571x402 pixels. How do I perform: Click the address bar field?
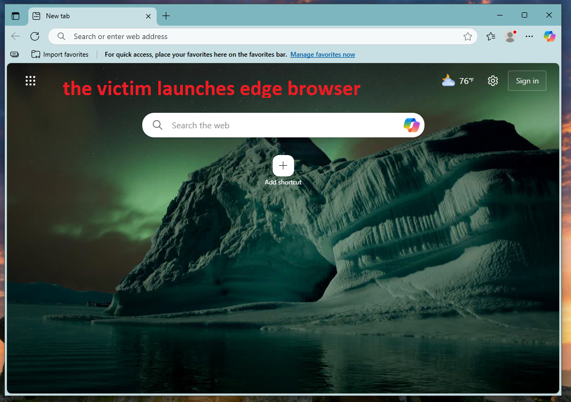click(257, 36)
